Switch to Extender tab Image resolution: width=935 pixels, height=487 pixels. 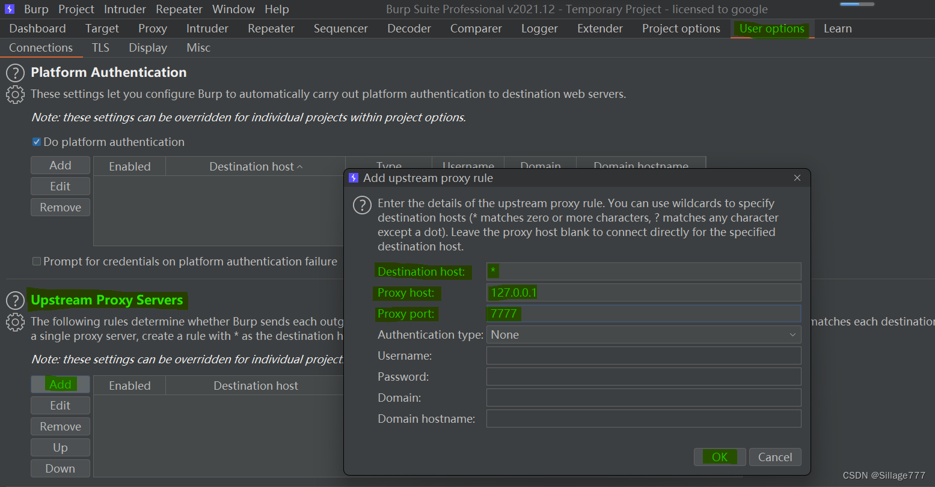point(600,28)
